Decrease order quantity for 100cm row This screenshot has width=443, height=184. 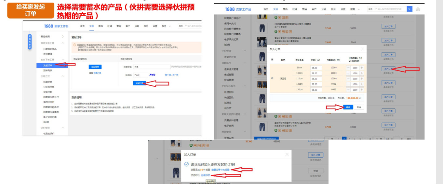pos(348,73)
